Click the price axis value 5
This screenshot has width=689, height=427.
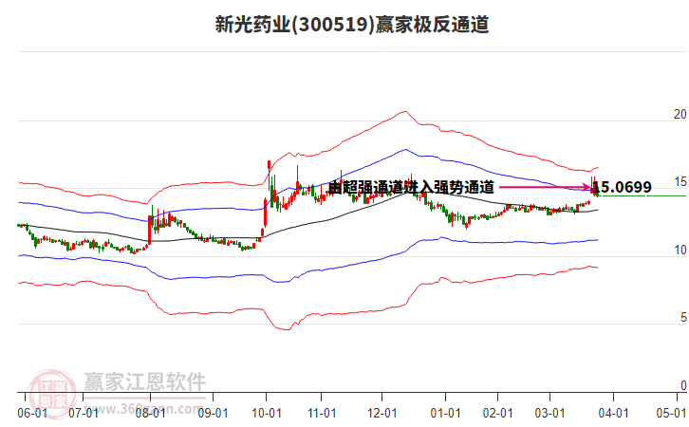pos(683,318)
